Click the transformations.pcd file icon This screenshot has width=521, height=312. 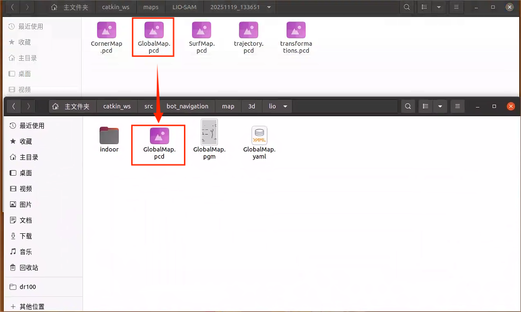click(296, 31)
